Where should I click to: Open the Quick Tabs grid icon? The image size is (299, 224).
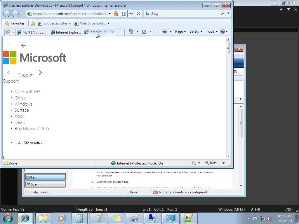tap(8, 32)
